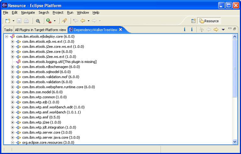Viewport: 241px width, 154px height.
Task: Open the view menu triangle dropdown
Action: click(x=223, y=29)
